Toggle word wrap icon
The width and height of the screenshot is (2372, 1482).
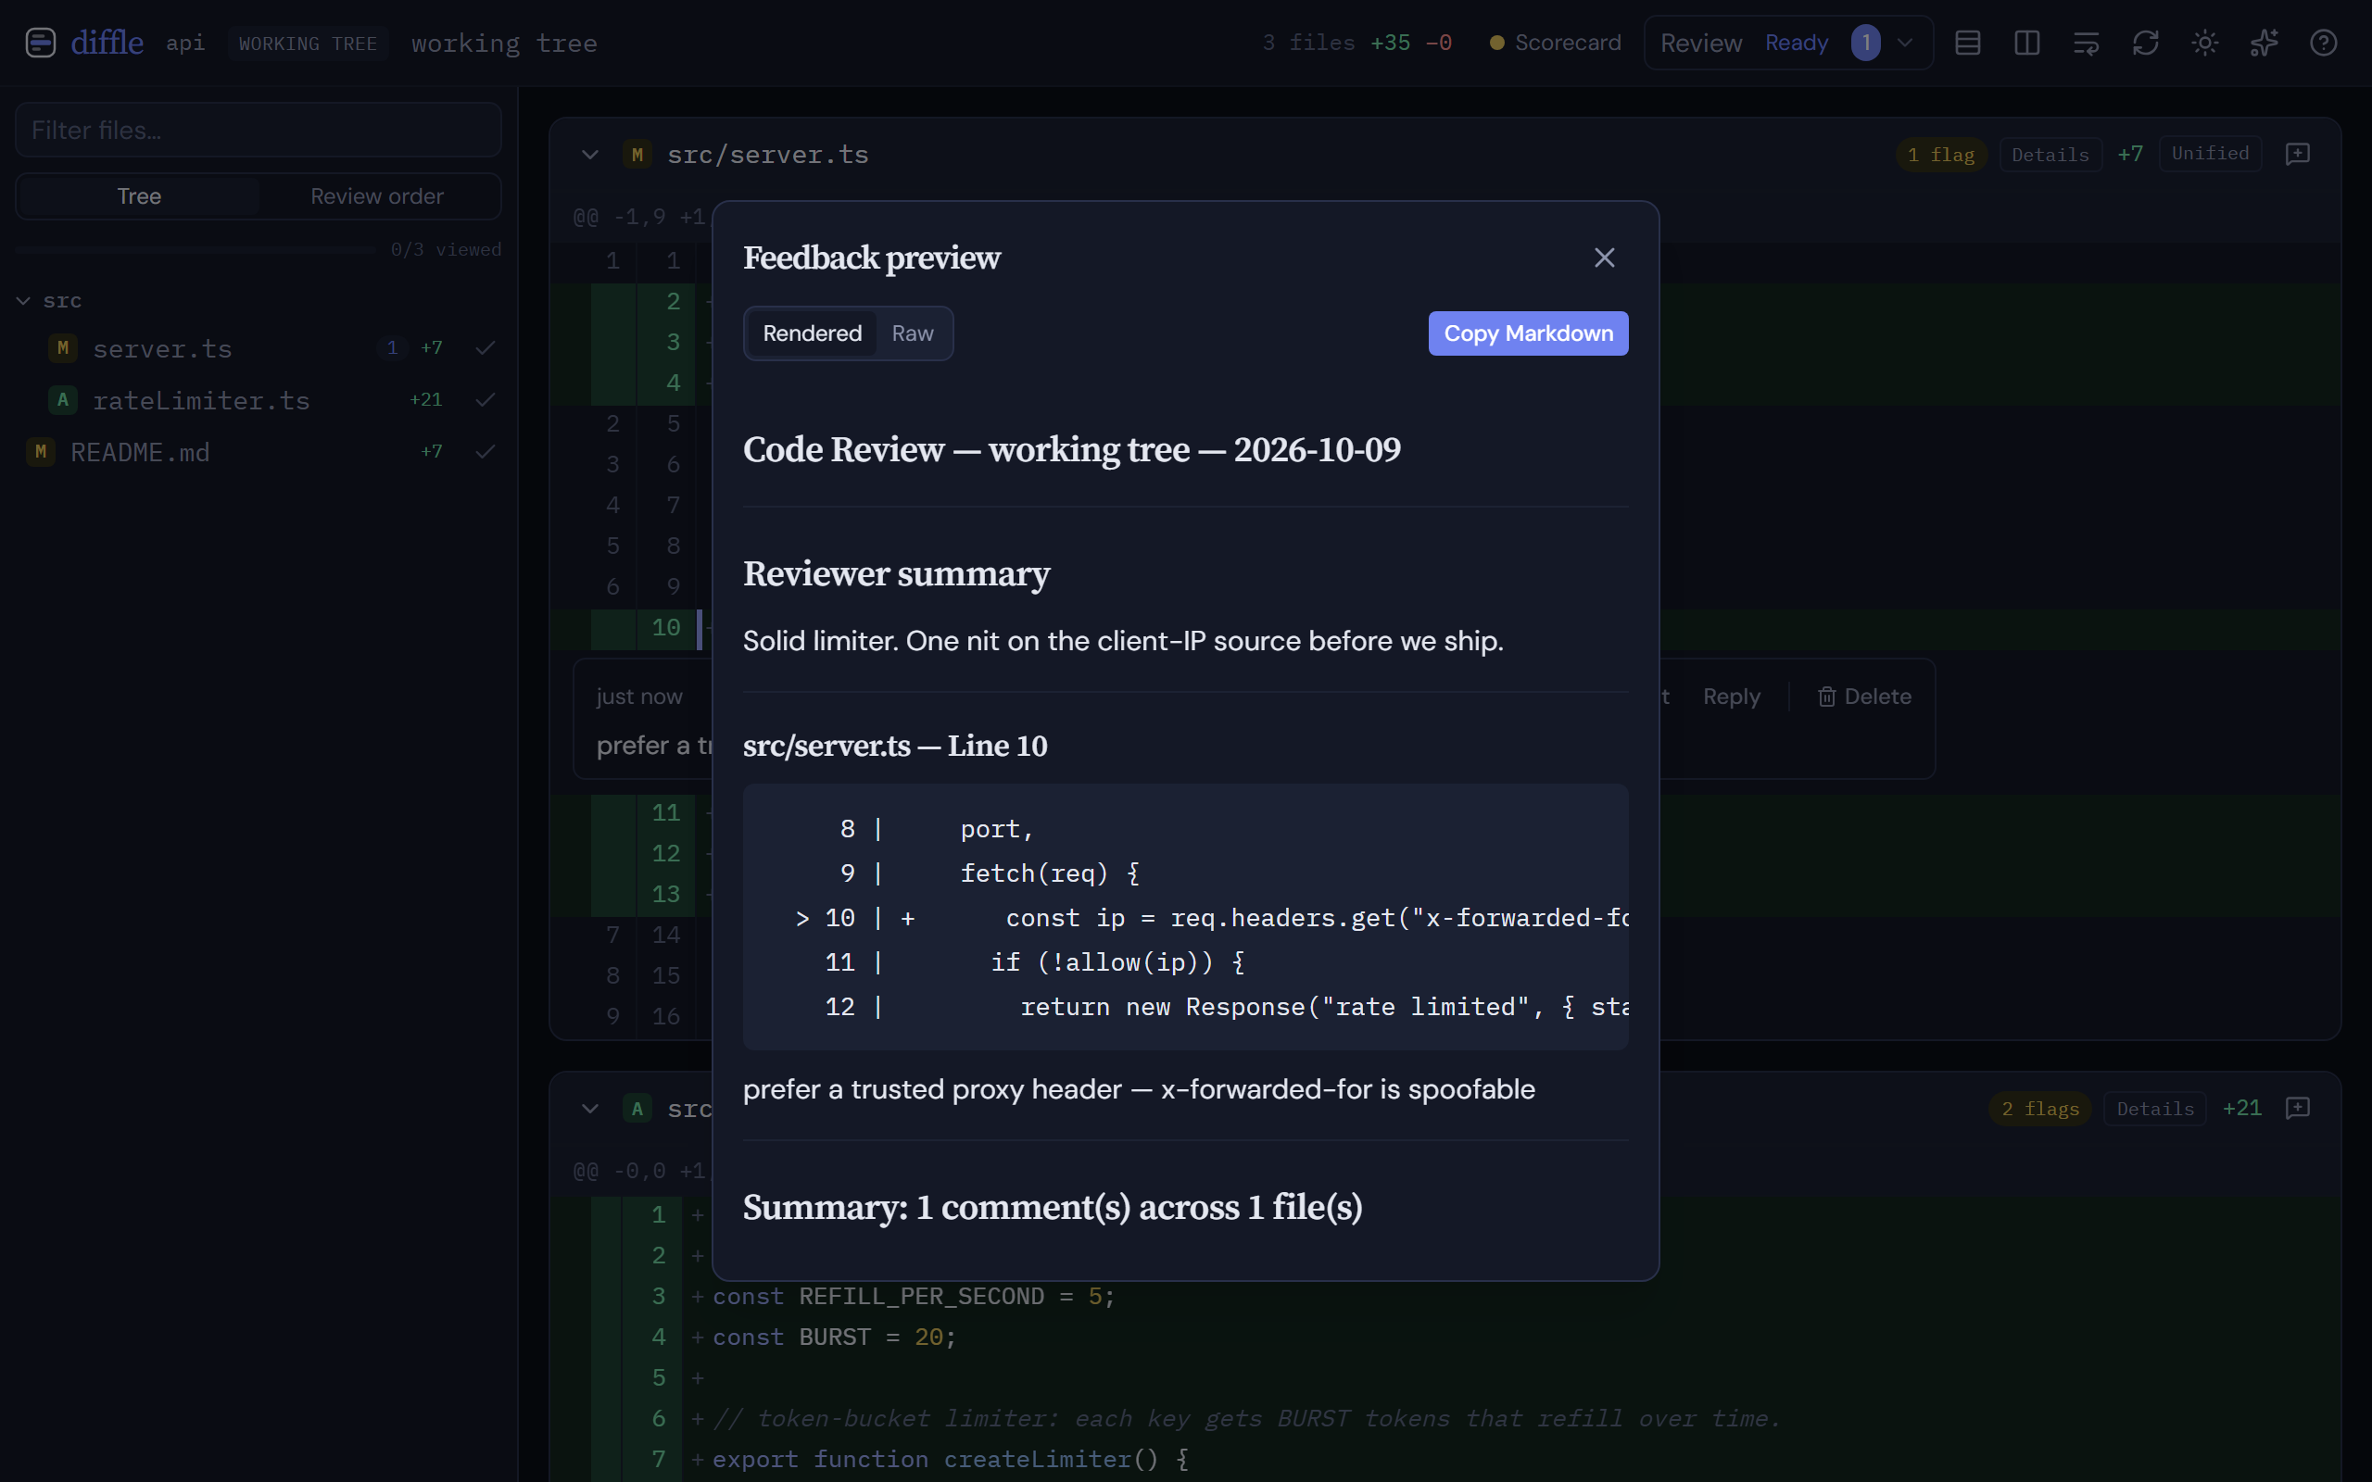point(2086,44)
